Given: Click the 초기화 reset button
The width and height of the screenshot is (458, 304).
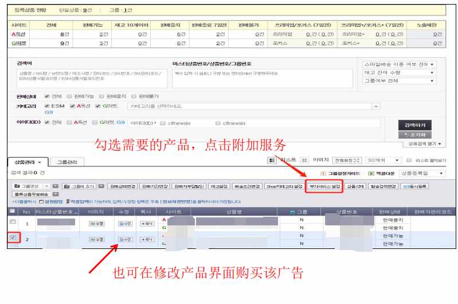Looking at the screenshot, I should (x=415, y=135).
